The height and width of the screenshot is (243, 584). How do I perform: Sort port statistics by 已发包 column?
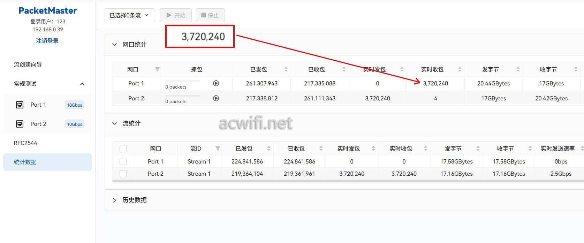tap(286, 69)
